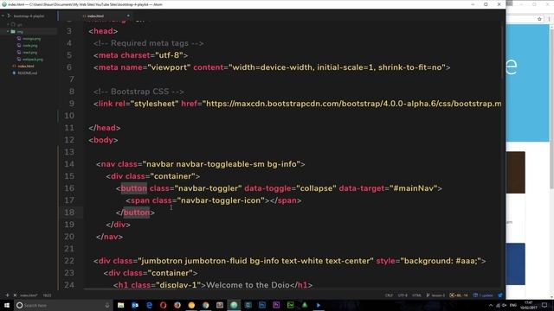Screen dimensions: 554x311
Task: Click the git changes count in status bar
Action: (459, 295)
